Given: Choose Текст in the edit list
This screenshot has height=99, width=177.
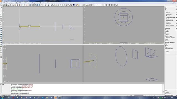Looking at the screenshot, I should (x=166, y=39).
